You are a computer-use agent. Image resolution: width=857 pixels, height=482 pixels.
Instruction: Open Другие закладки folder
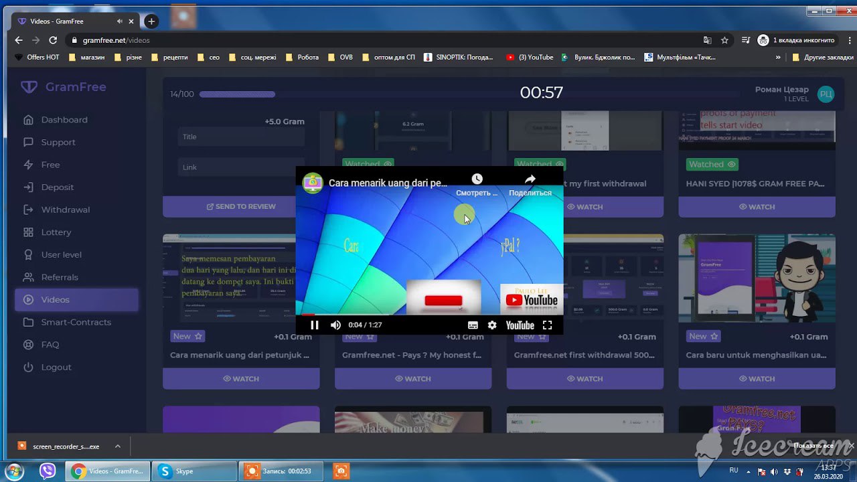pos(822,58)
